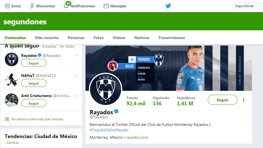Click Cambiar under Tendencias
Screen dimensions: 263x148
pos(13,143)
